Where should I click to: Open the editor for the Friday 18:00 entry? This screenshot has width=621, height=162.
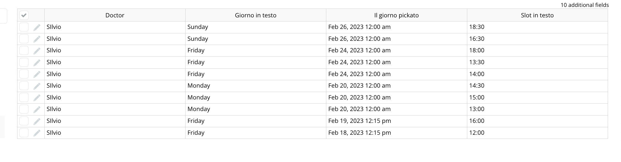[37, 51]
